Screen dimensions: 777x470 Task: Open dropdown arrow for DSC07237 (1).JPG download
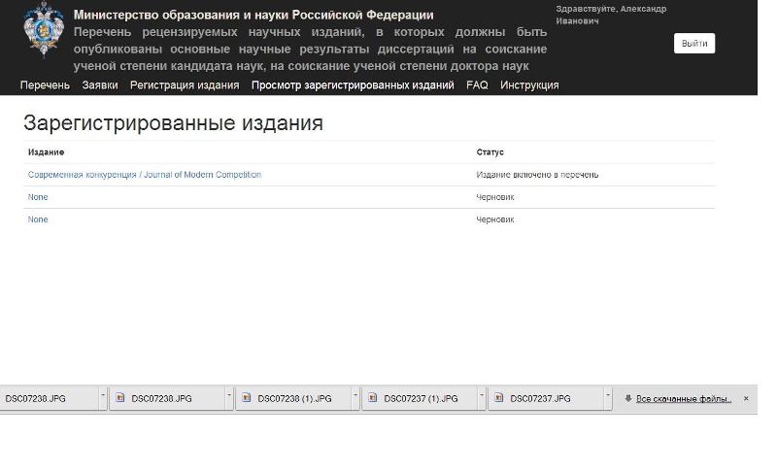481,398
